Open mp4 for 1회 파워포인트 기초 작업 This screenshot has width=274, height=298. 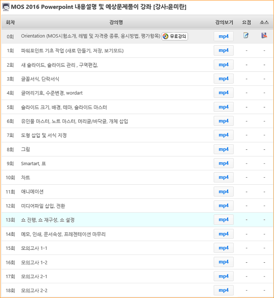224,50
